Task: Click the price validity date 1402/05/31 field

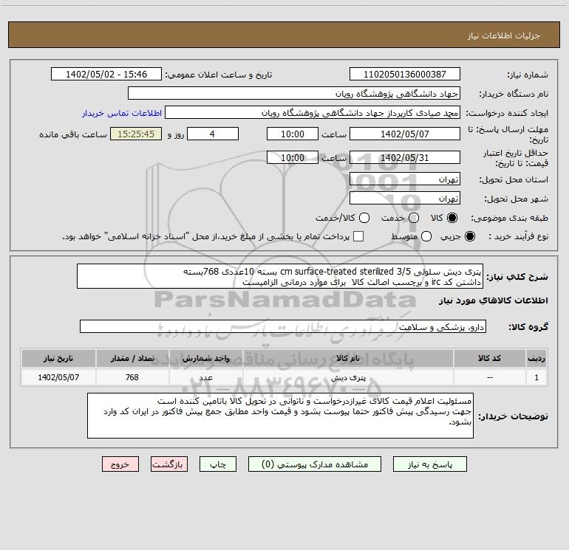Action: tap(405, 157)
